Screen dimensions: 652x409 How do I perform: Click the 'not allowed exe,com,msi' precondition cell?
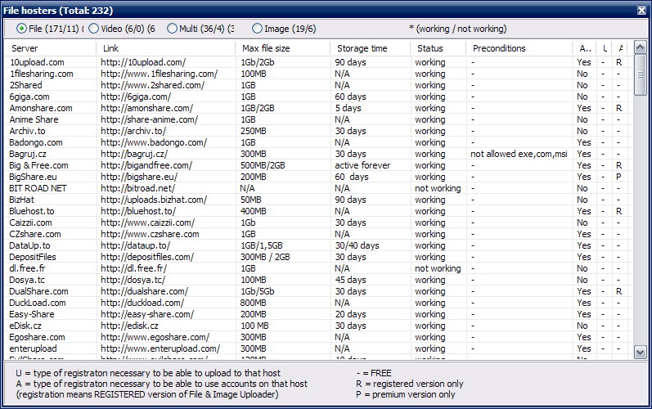(x=519, y=154)
